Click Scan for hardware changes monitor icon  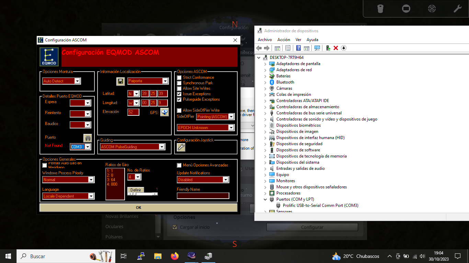click(x=317, y=48)
